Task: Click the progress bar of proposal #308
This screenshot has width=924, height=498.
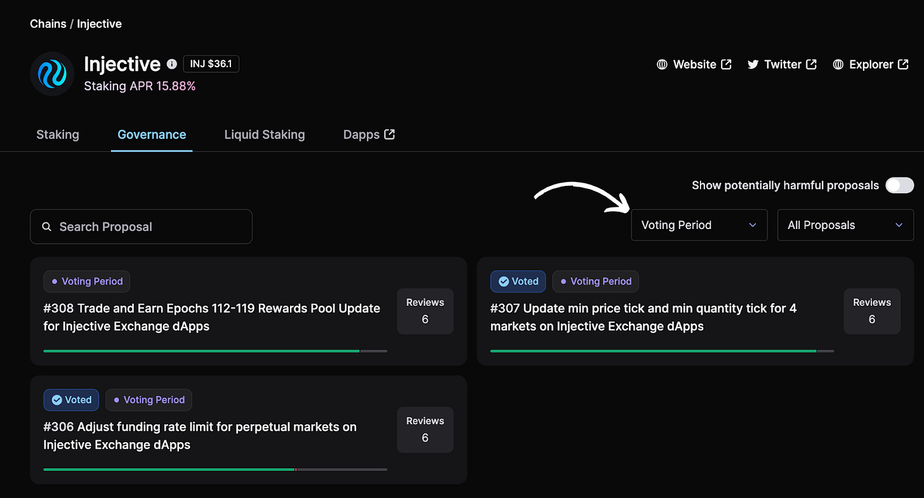Action: pyautogui.click(x=215, y=350)
